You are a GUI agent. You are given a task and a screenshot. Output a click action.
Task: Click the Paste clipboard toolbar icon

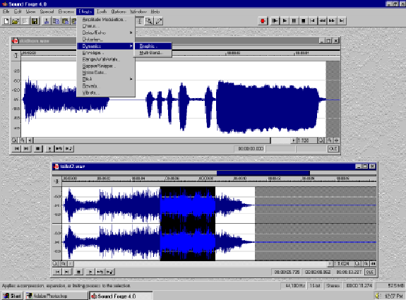[x=65, y=21]
